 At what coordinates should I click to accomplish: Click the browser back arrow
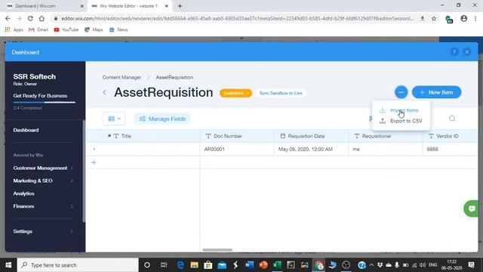click(x=8, y=18)
